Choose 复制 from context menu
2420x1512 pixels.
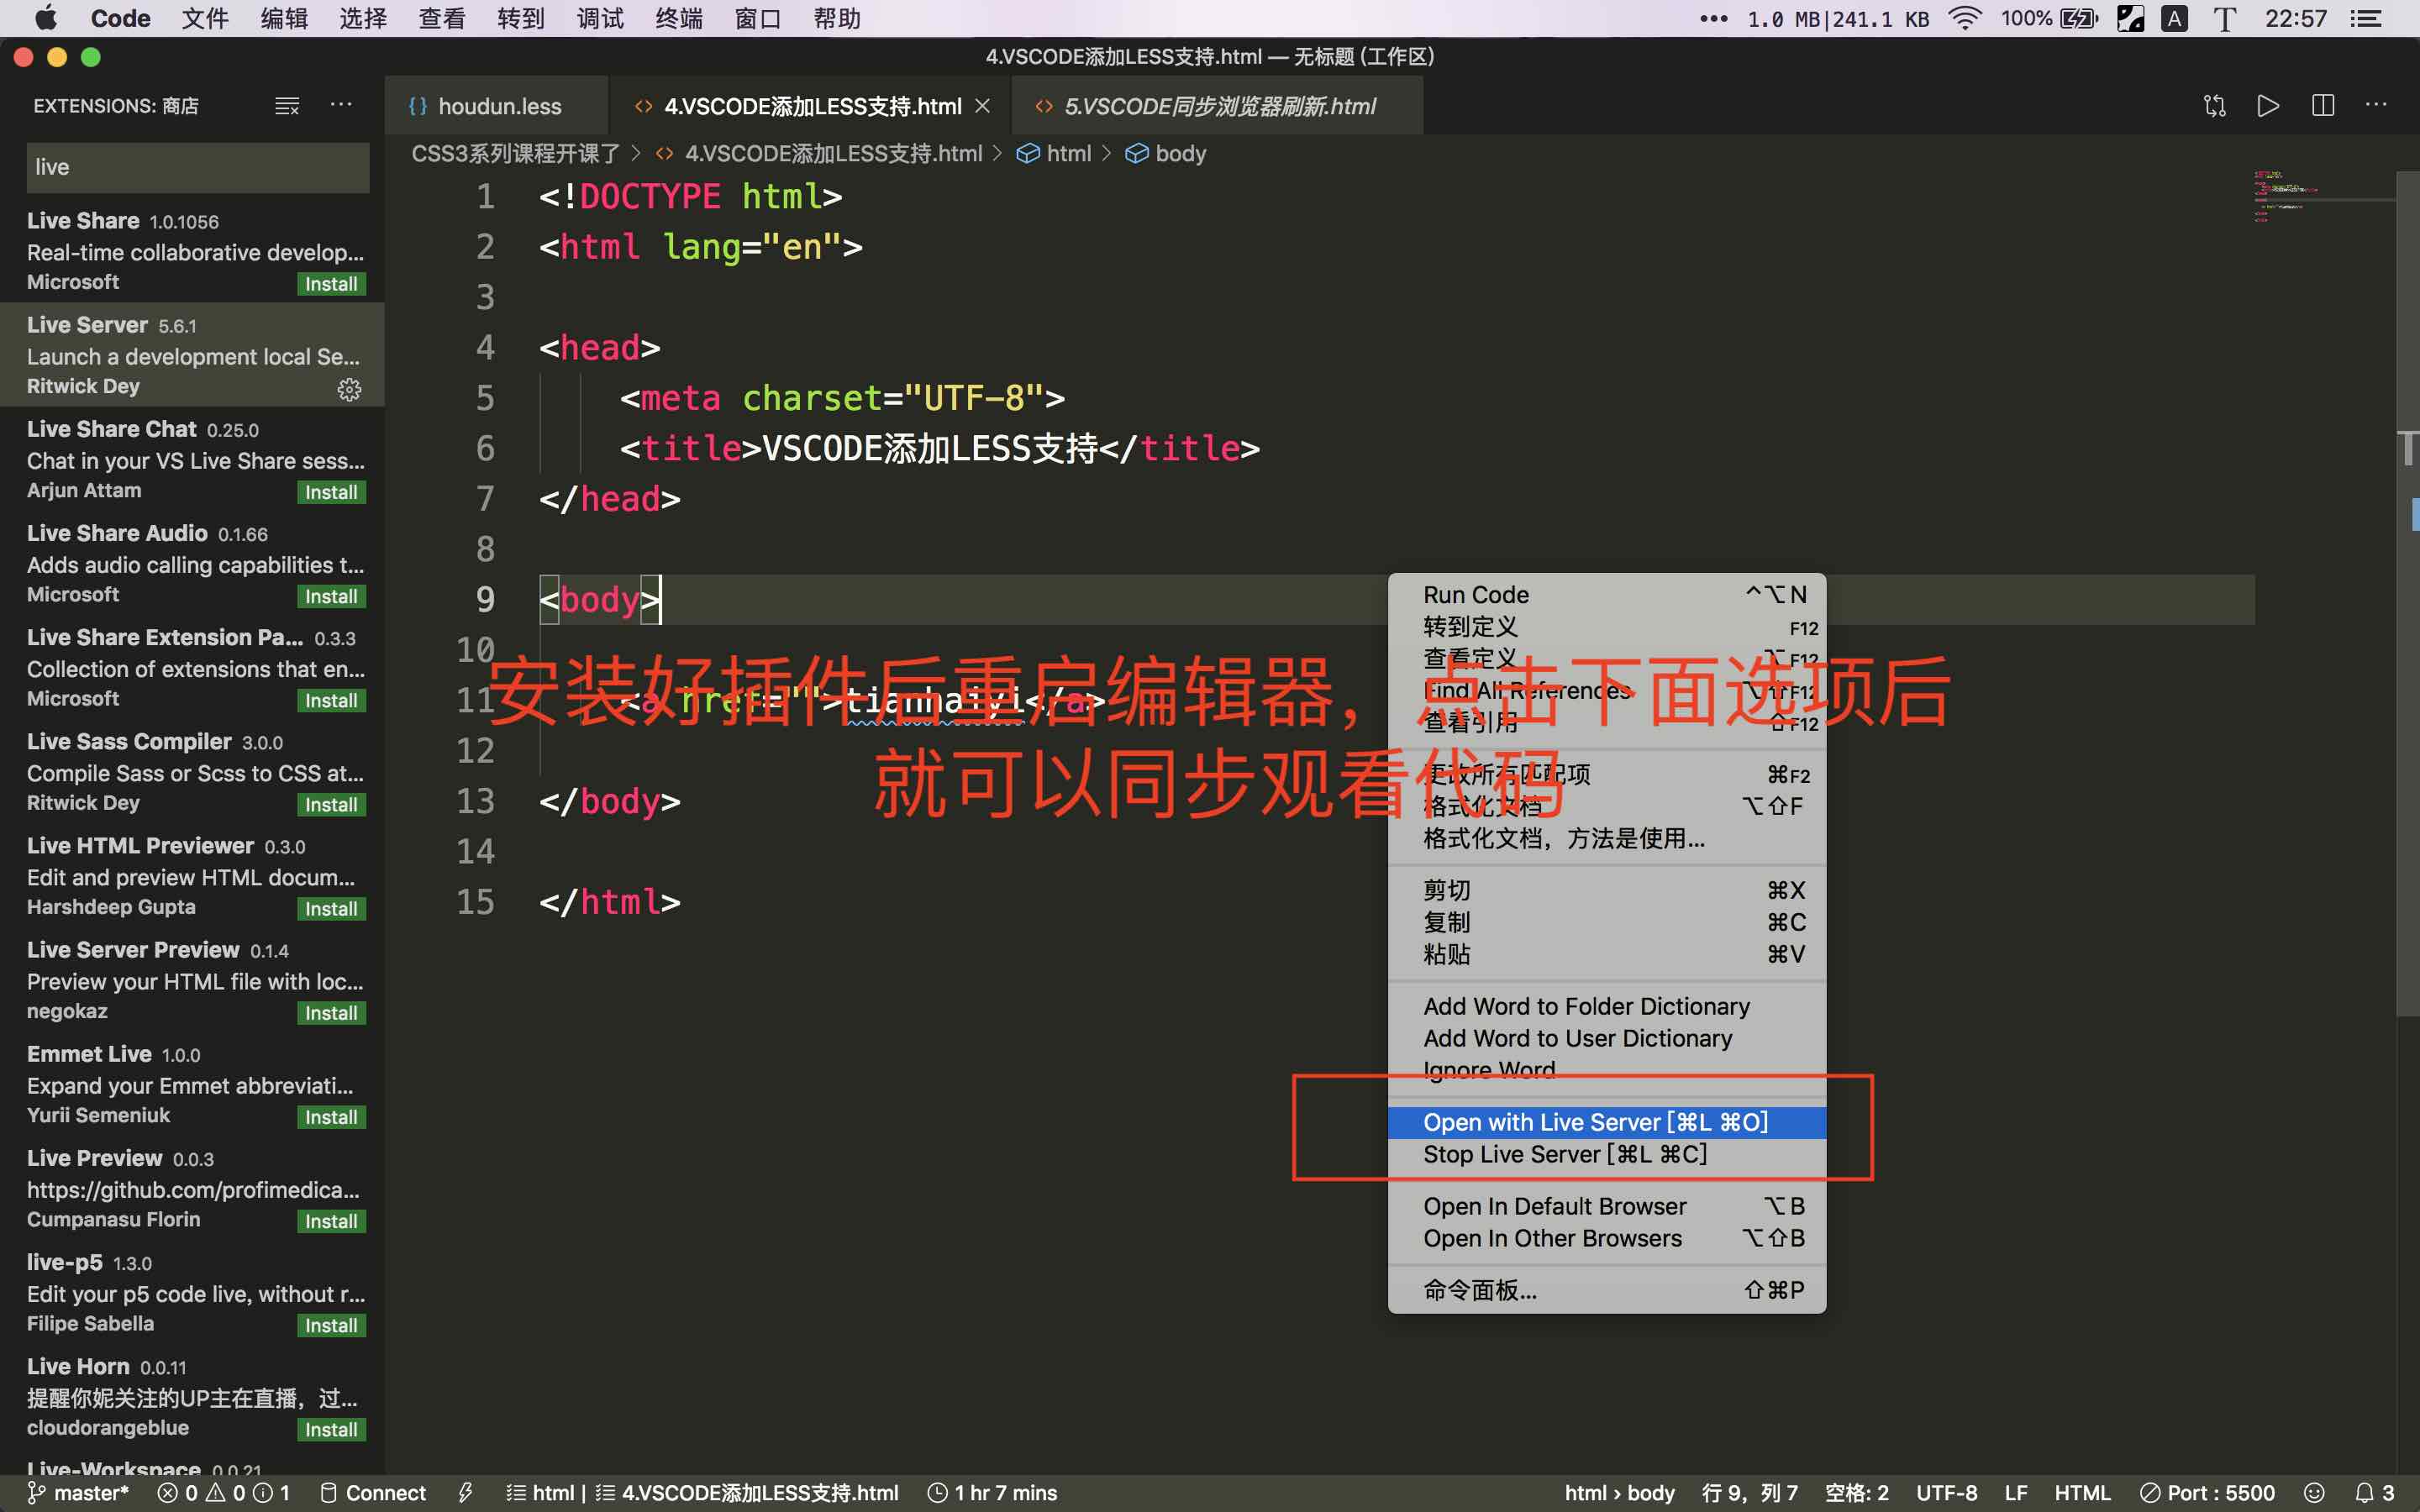[1607, 922]
